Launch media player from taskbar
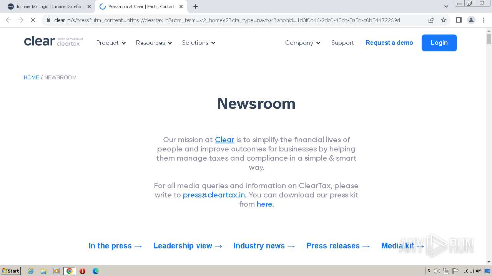 [57, 271]
